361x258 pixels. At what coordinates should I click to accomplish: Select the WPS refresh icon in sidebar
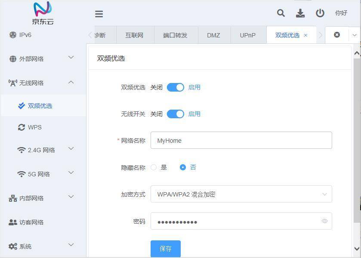(x=21, y=127)
